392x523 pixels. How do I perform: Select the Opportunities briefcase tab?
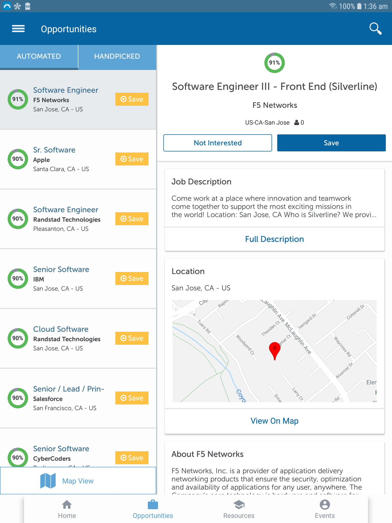[x=153, y=509]
